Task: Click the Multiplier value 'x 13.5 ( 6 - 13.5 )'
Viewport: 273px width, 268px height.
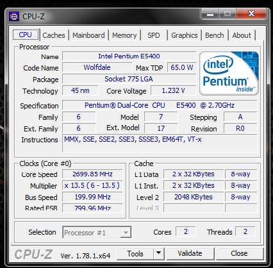Action: tap(92, 185)
